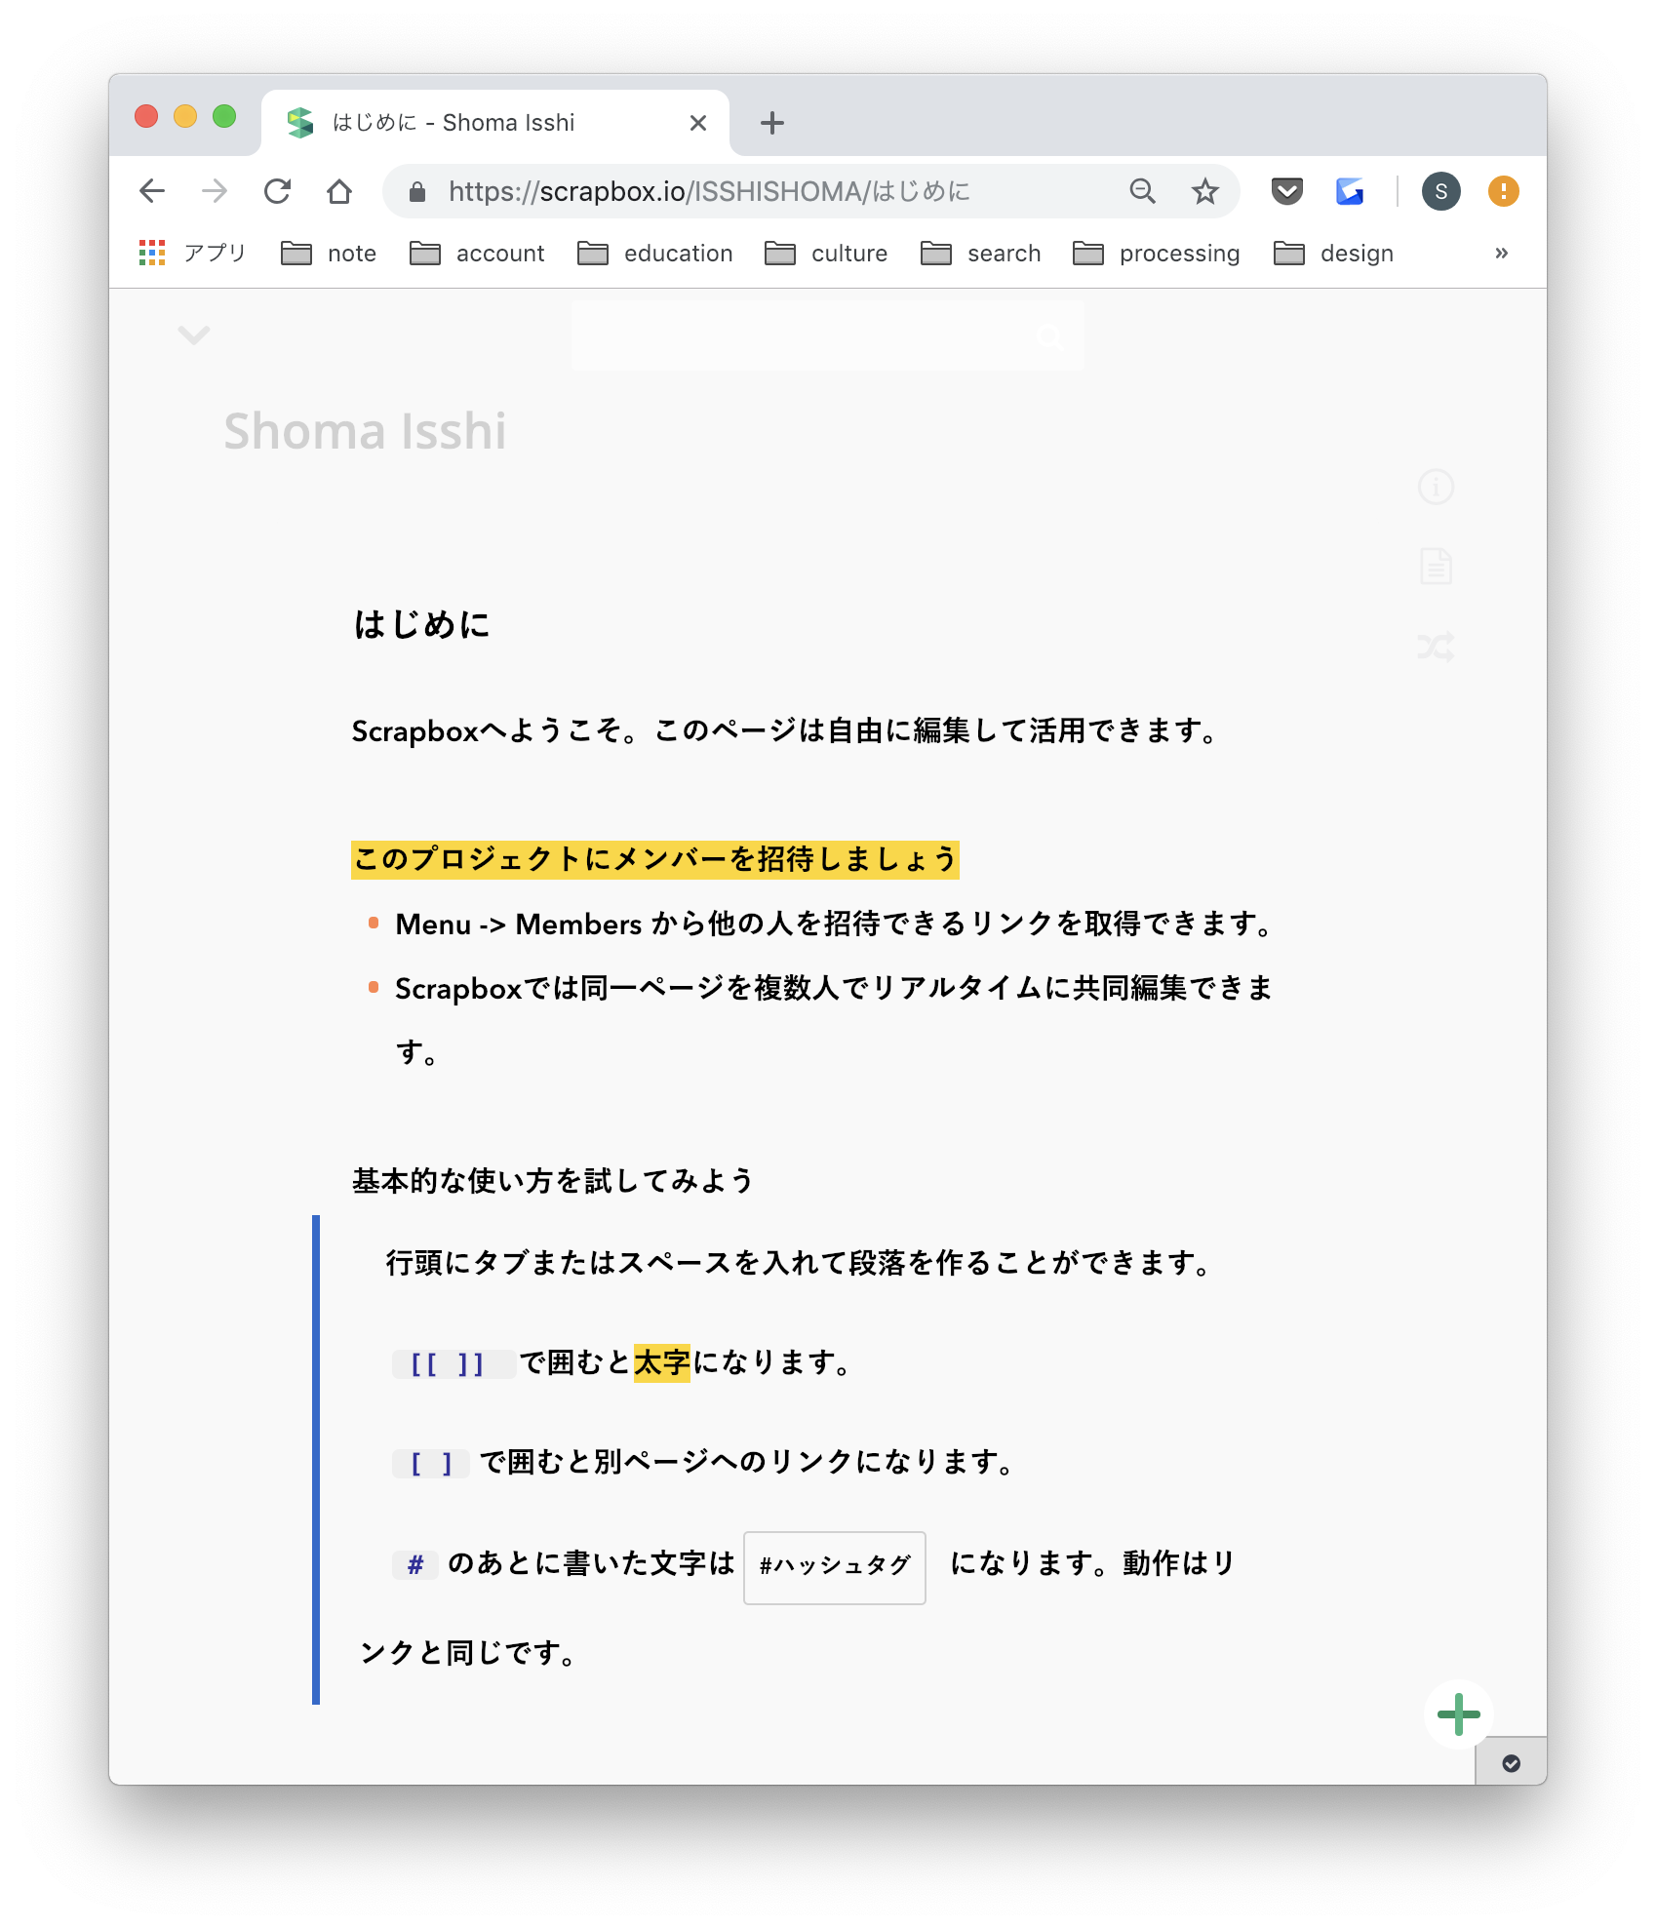The height and width of the screenshot is (1929, 1656).
Task: Click the line starting Menu -> Members
Action: pyautogui.click(x=835, y=924)
